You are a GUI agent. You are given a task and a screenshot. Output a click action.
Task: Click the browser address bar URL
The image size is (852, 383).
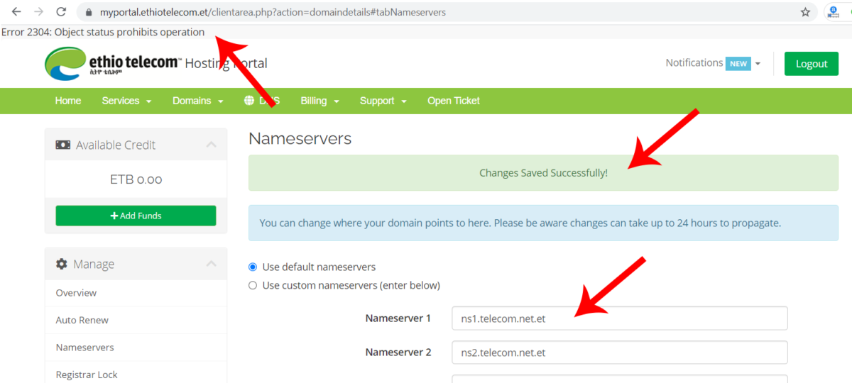[x=273, y=12]
